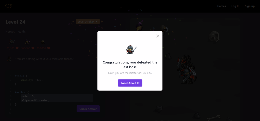
Task: Expand the Level 24 of 24 dropdown
Action: [x=88, y=22]
